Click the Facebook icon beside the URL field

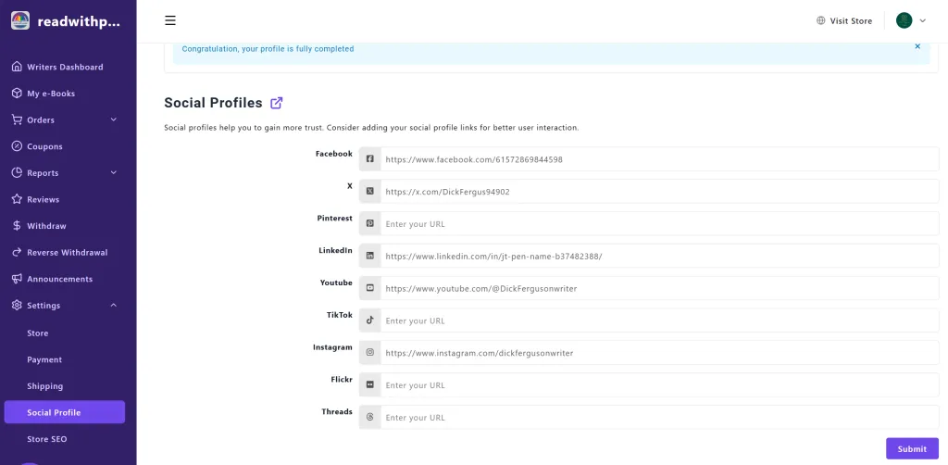click(370, 159)
